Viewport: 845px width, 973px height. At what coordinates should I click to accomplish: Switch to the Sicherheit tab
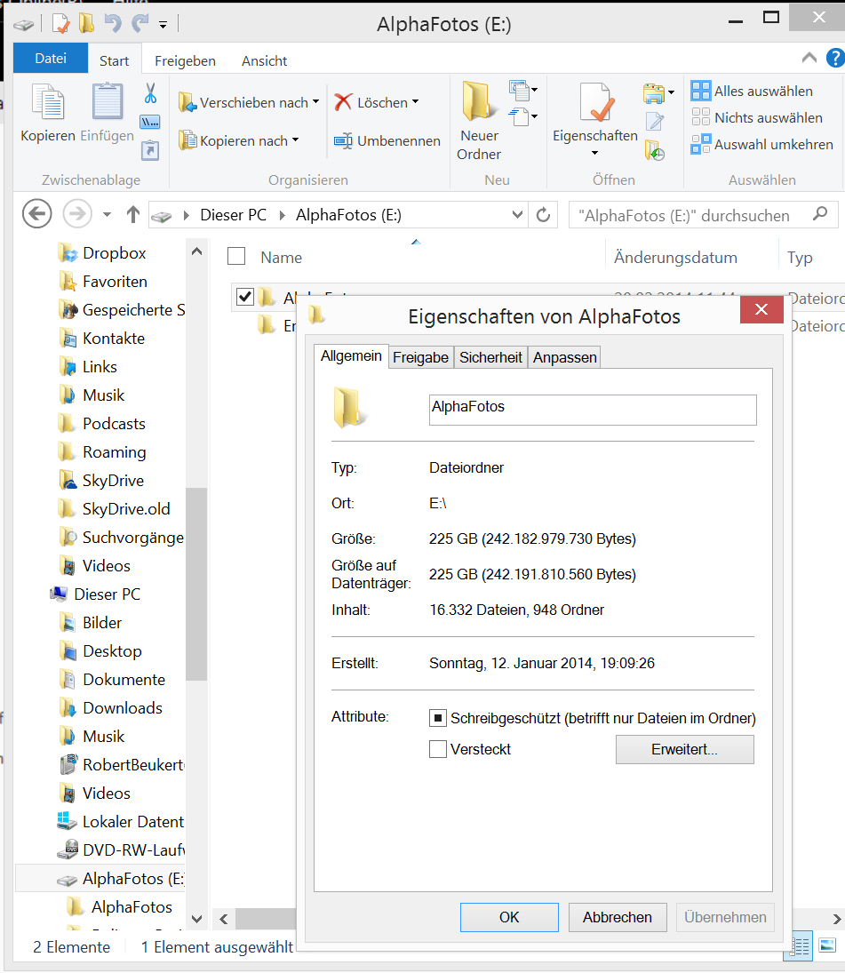pyautogui.click(x=490, y=357)
